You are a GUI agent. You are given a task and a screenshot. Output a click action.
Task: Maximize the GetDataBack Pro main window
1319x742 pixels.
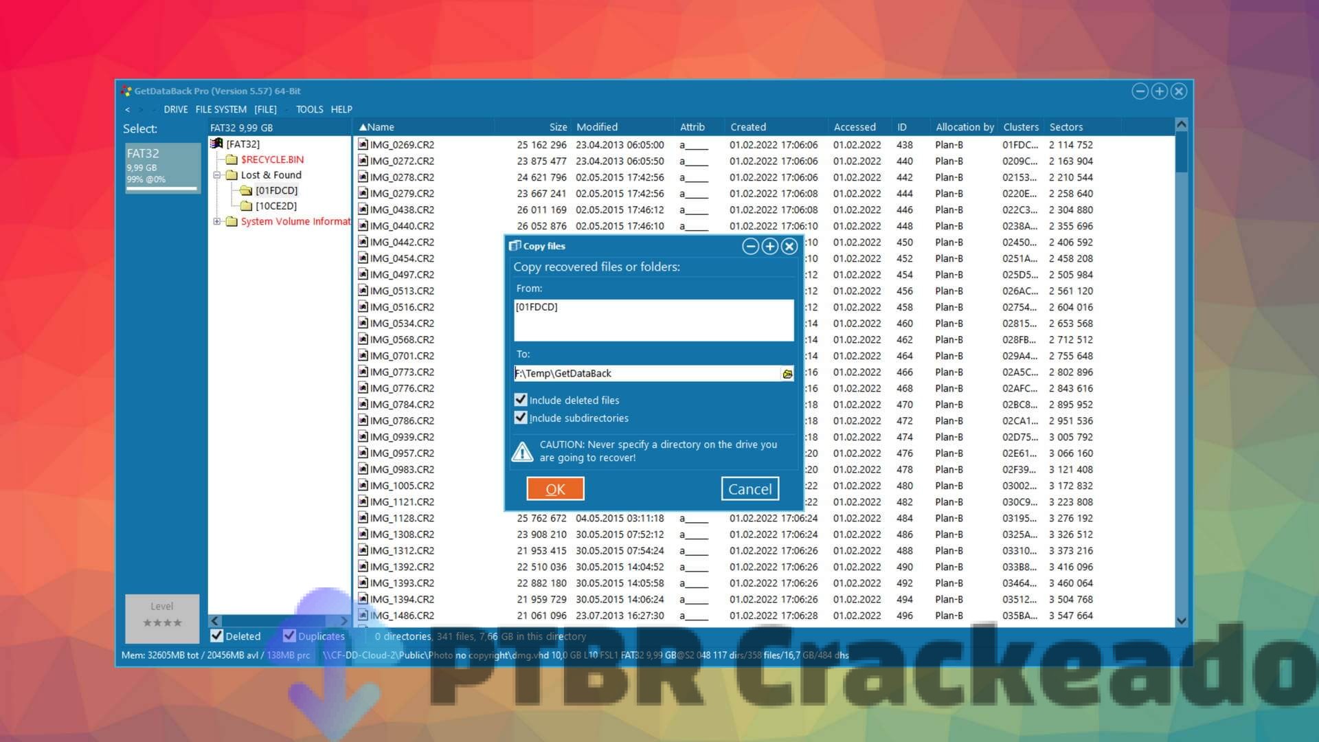1160,91
